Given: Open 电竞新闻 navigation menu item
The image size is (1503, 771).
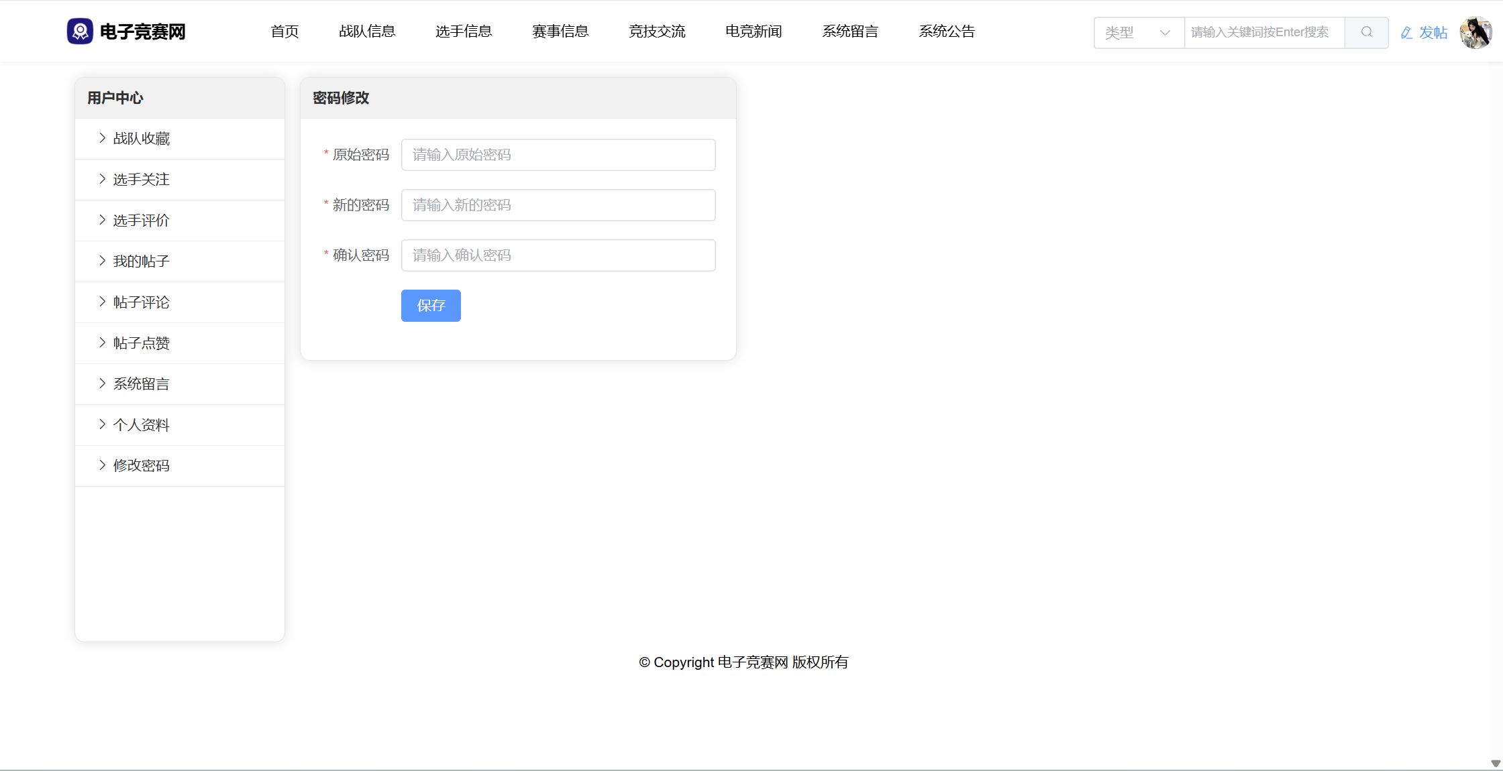Looking at the screenshot, I should [x=754, y=32].
